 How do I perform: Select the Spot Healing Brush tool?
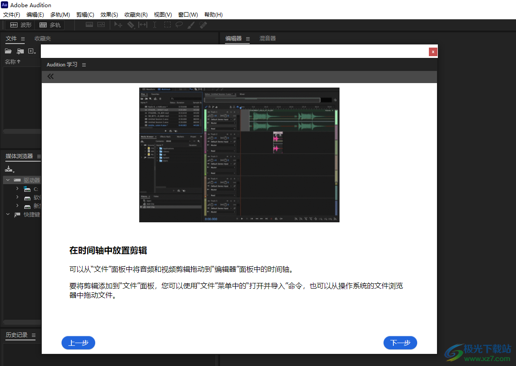click(x=203, y=25)
